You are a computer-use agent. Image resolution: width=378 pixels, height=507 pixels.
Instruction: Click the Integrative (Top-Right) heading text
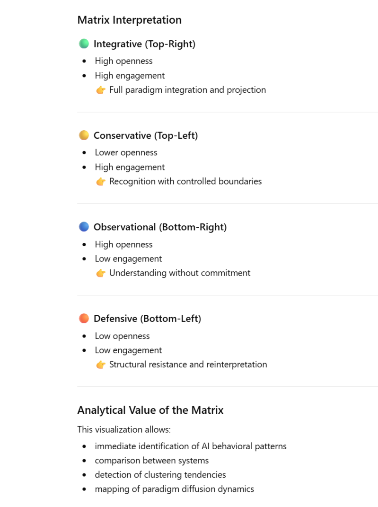point(144,44)
